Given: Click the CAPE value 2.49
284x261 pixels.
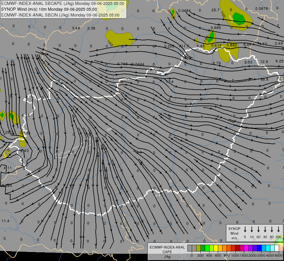Looking at the screenshot, I should tap(278, 43).
